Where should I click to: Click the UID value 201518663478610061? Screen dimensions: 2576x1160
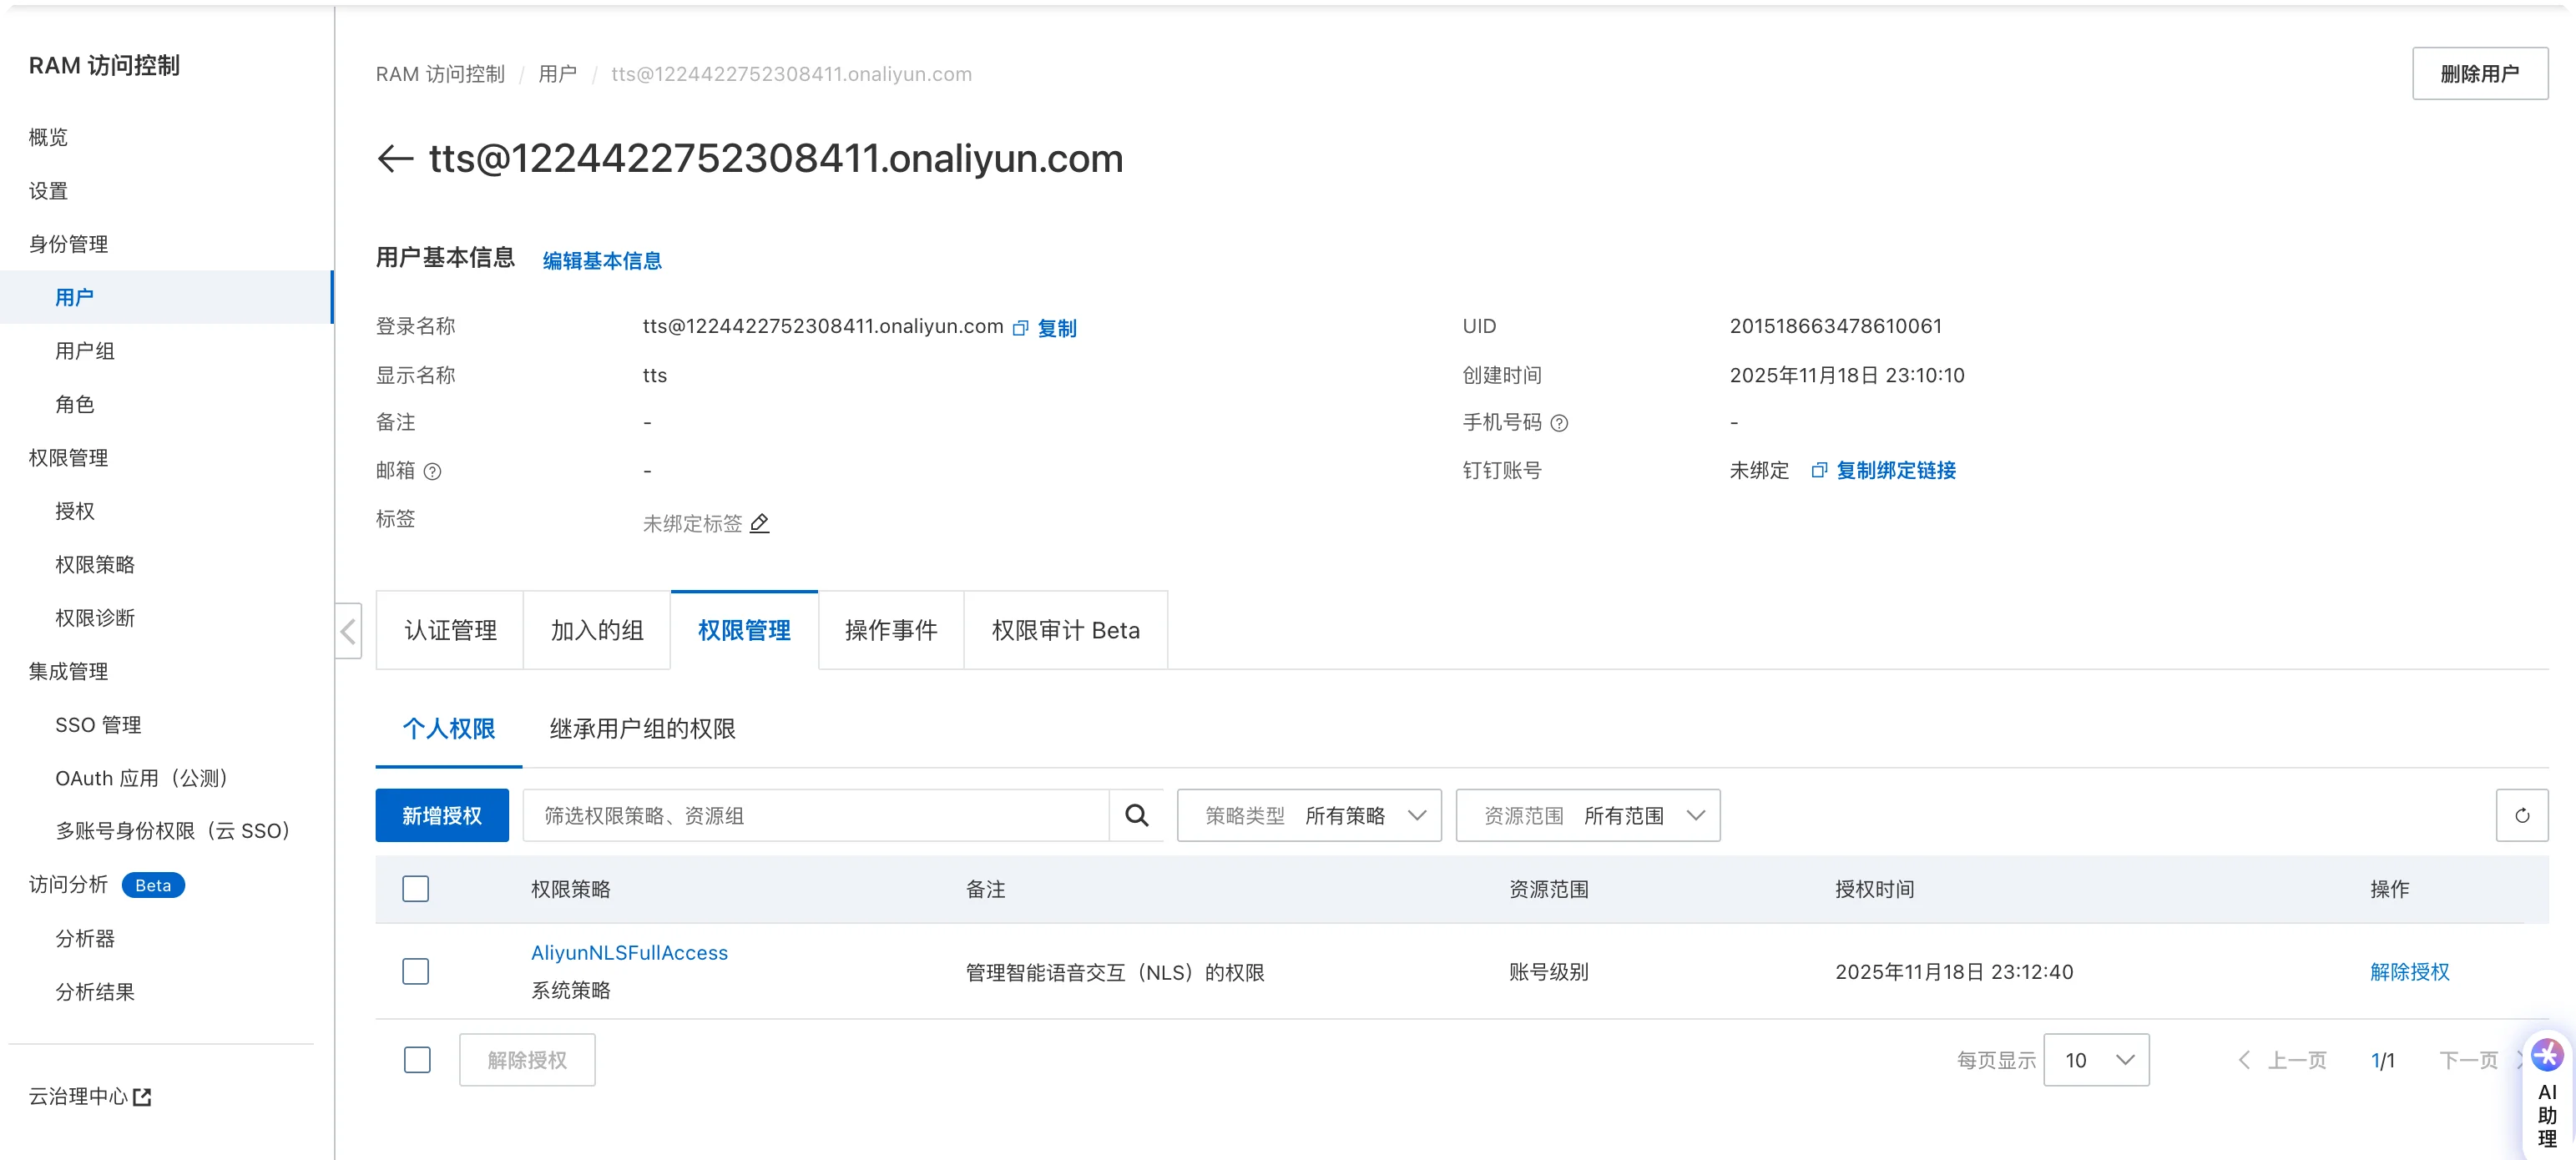click(x=1836, y=326)
